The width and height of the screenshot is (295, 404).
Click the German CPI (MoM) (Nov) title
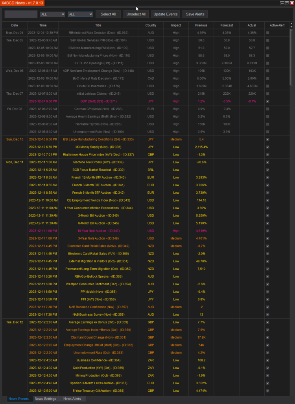(98, 109)
